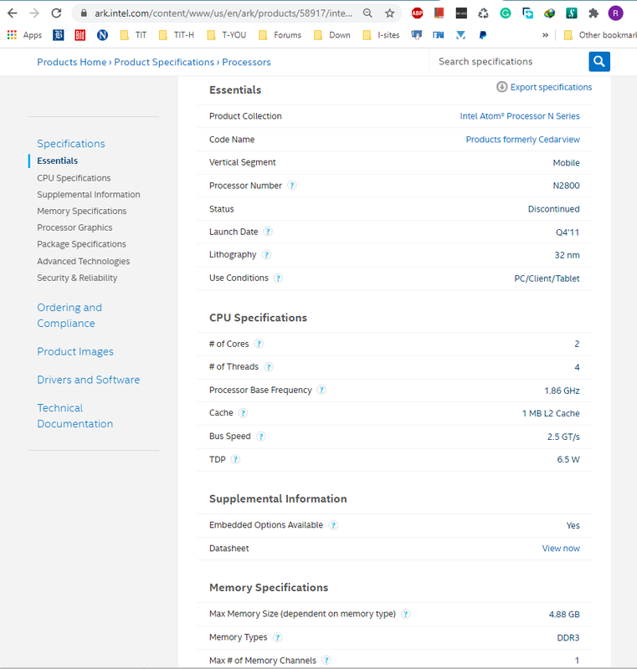Show help for Lithography
The image size is (637, 669).
coord(266,255)
